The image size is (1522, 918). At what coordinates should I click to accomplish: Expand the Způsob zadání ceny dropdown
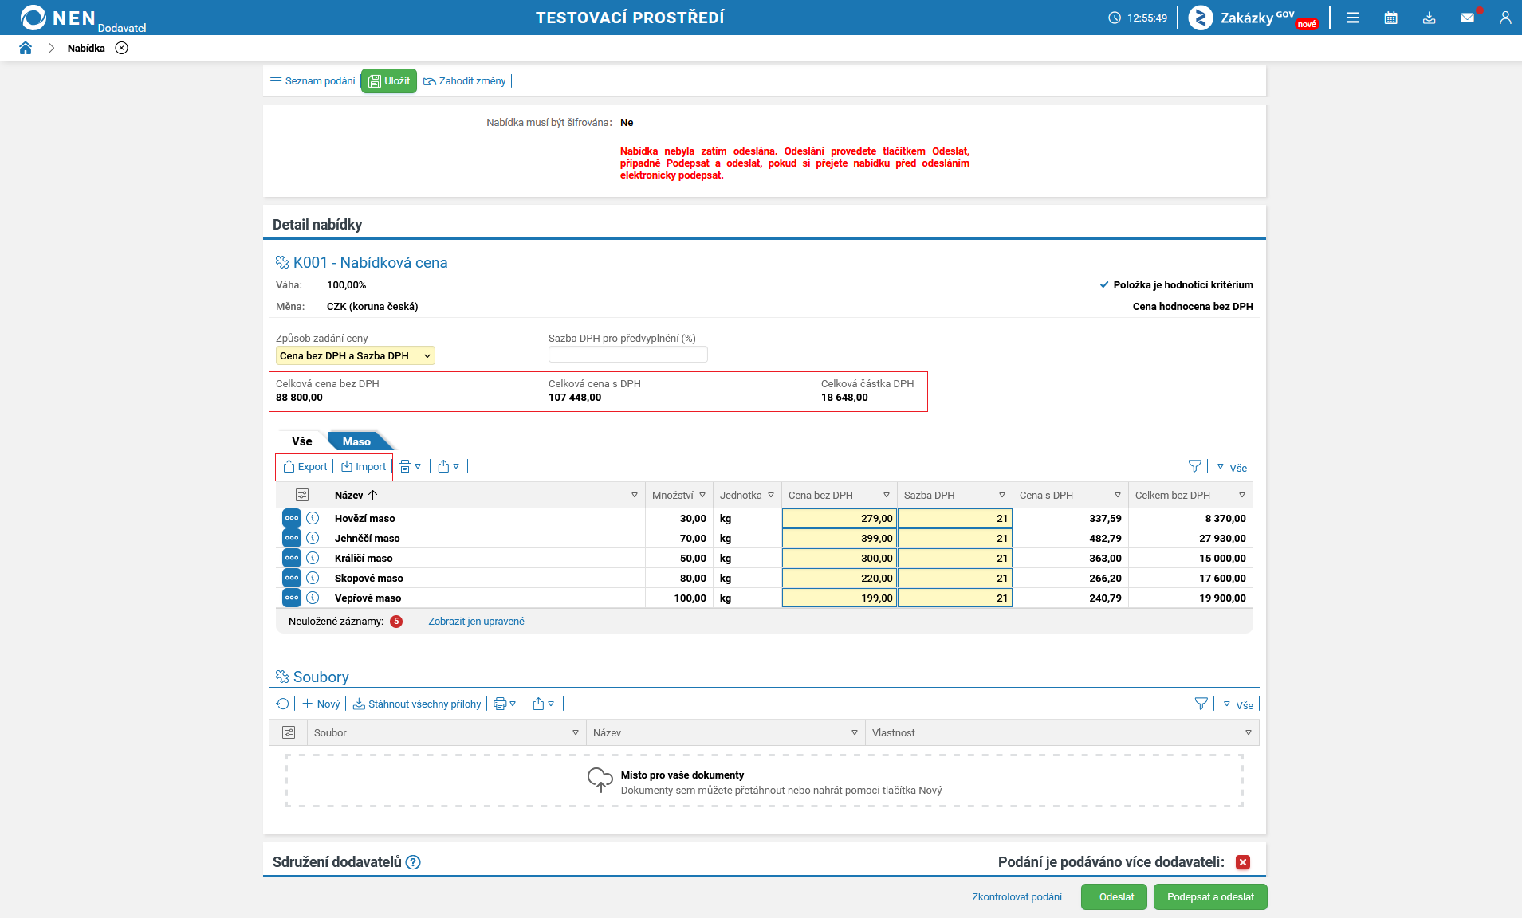356,356
